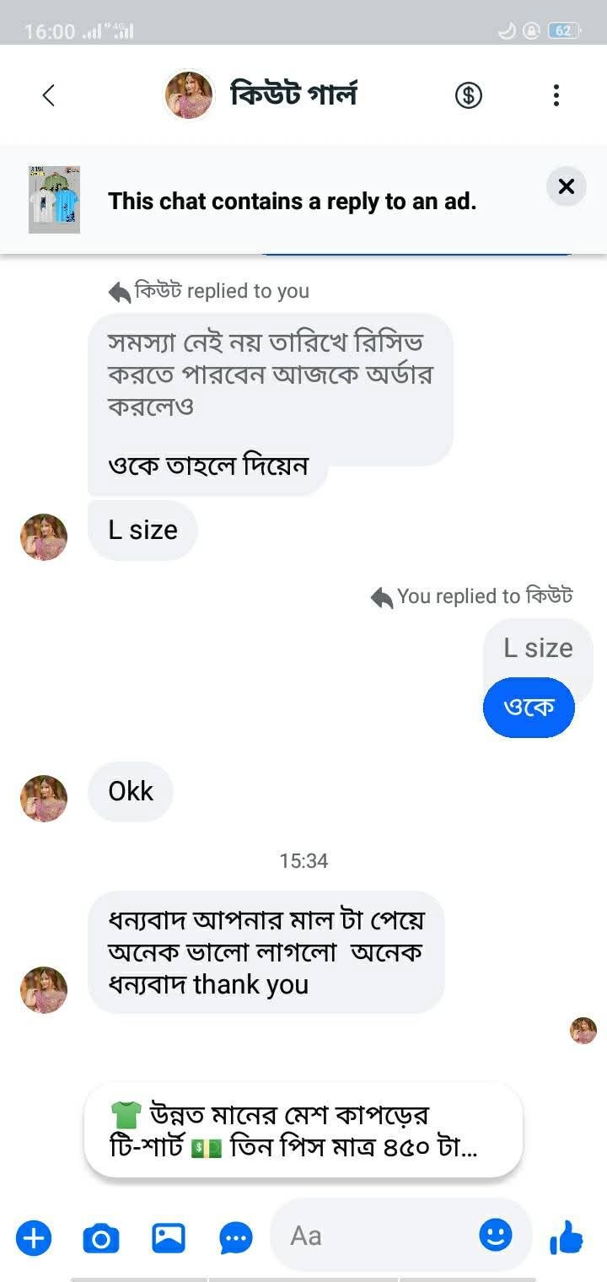This screenshot has height=1282, width=607.
Task: Open the three-dot more options menu
Action: (x=556, y=95)
